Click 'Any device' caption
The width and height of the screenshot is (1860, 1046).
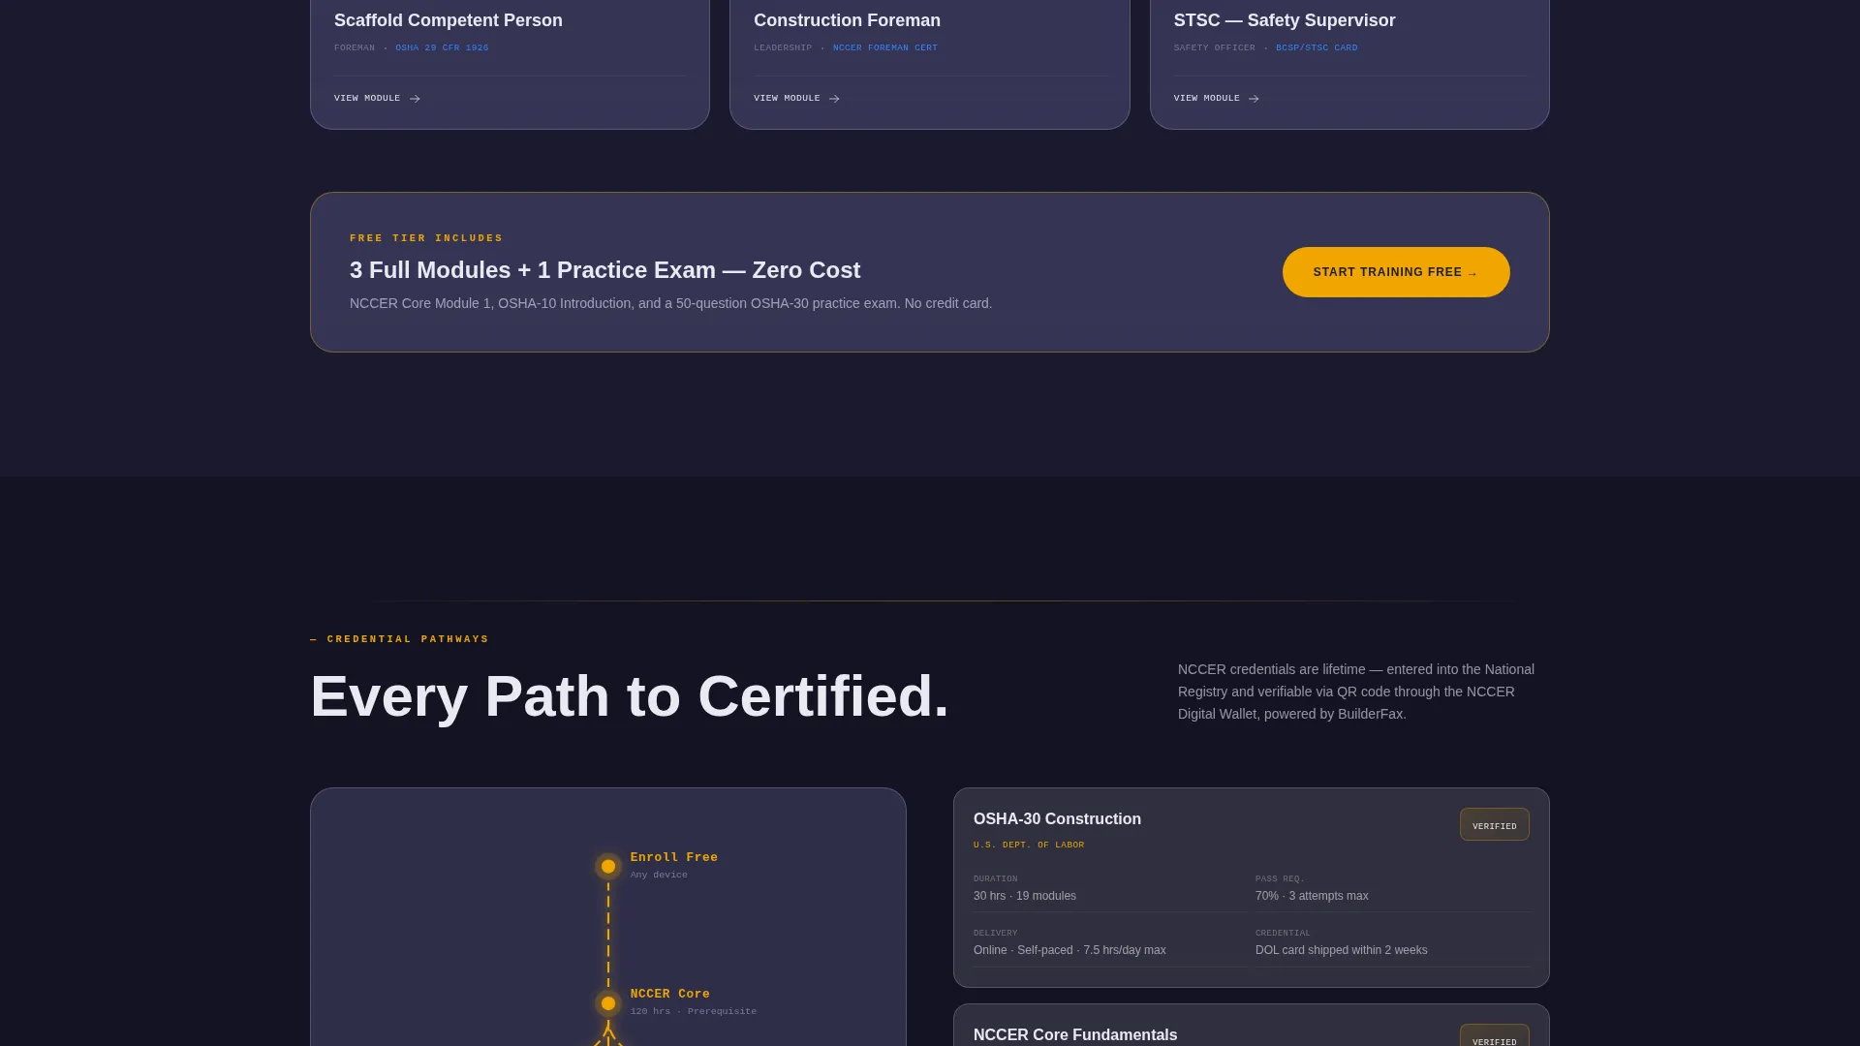659,875
